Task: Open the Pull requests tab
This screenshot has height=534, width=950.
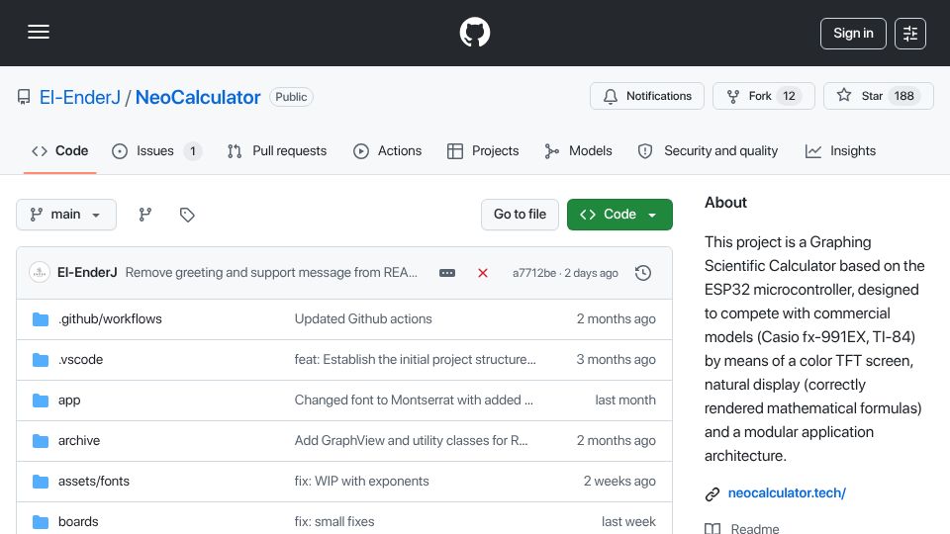Action: 277,150
